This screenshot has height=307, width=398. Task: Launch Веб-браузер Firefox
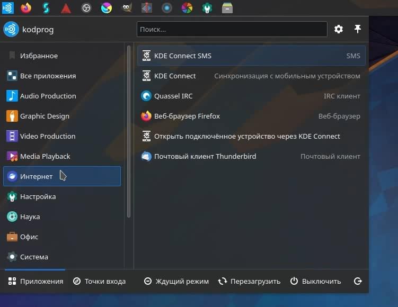[x=251, y=116]
